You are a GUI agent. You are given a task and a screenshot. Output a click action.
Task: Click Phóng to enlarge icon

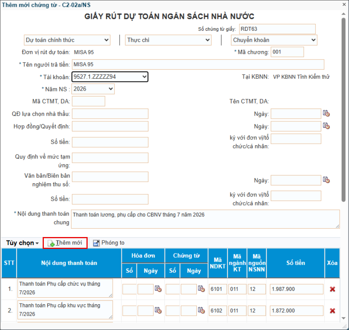[x=96, y=243]
